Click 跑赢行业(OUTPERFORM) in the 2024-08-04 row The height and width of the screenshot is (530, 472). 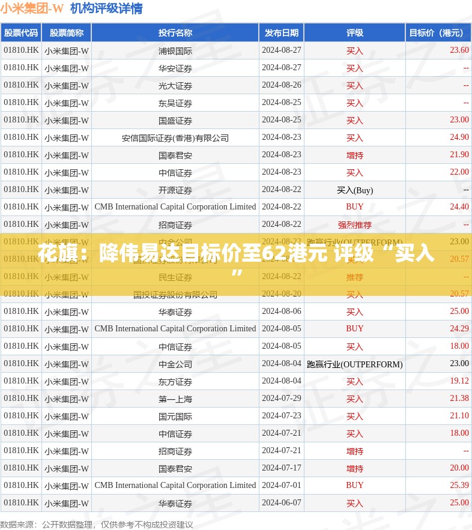(355, 364)
